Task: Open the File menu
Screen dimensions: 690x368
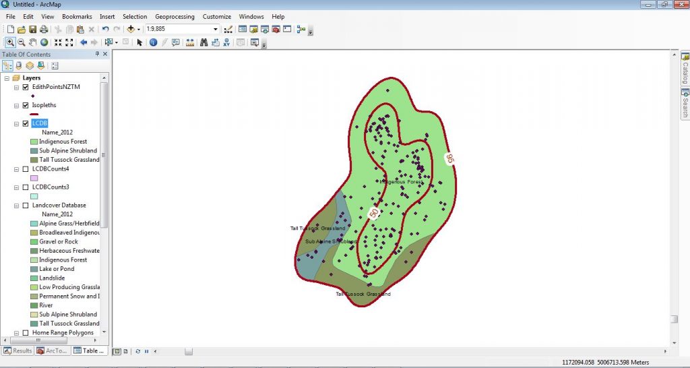Action: (x=11, y=16)
